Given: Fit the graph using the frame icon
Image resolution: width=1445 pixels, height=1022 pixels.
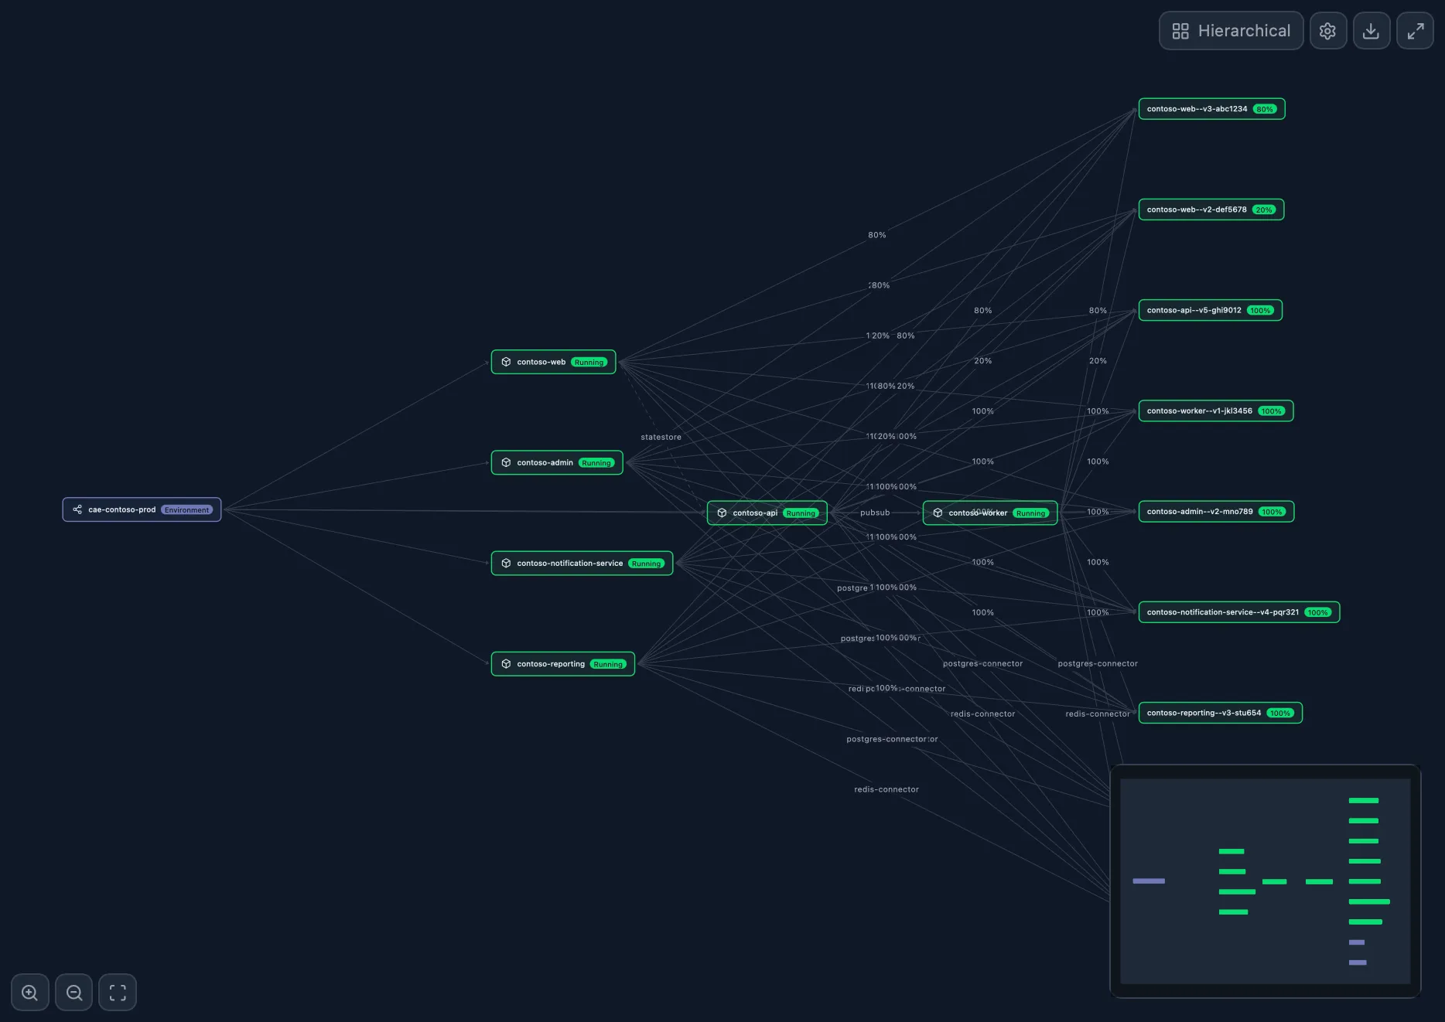Looking at the screenshot, I should [118, 992].
